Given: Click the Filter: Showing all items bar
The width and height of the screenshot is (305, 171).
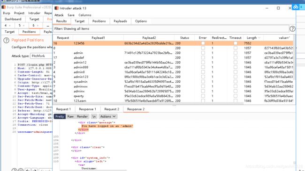Looking at the screenshot, I should 171,28.
